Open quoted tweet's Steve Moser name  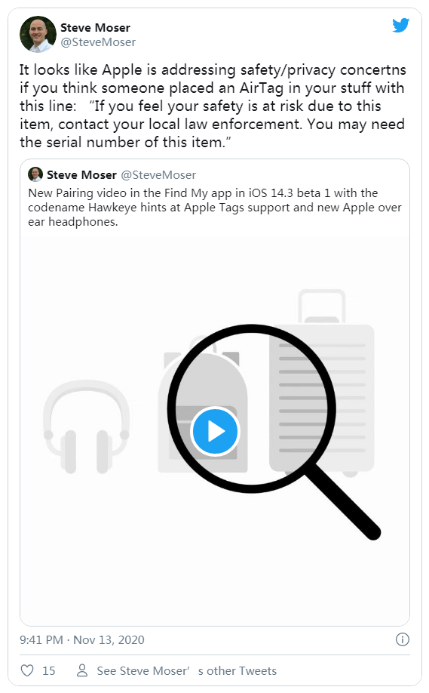point(81,175)
